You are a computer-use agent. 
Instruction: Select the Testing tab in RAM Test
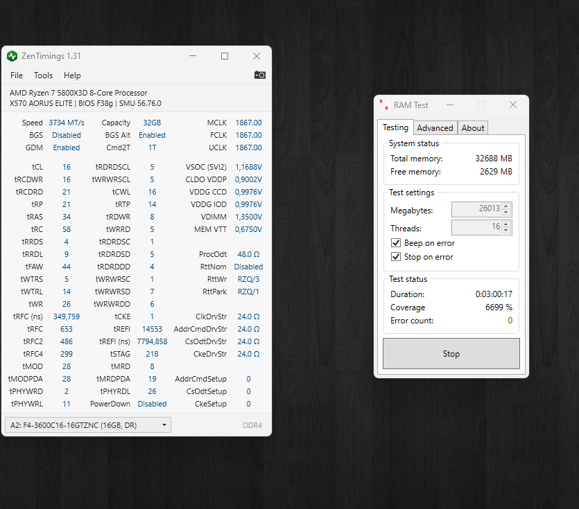coord(395,127)
